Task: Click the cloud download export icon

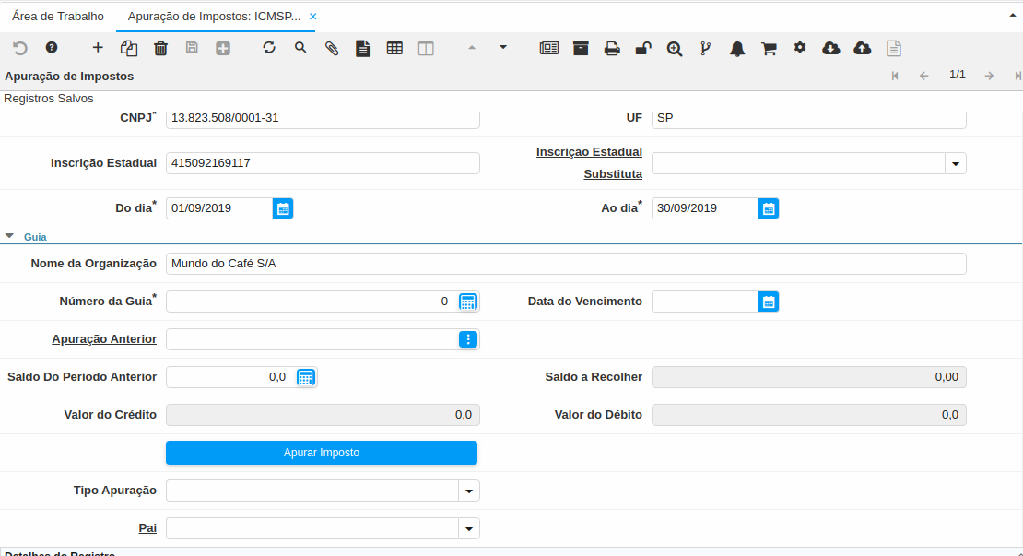Action: tap(831, 48)
